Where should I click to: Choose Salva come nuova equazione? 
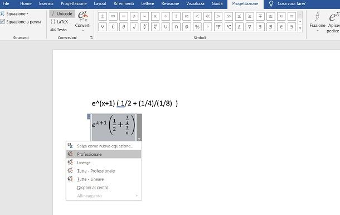[104, 146]
